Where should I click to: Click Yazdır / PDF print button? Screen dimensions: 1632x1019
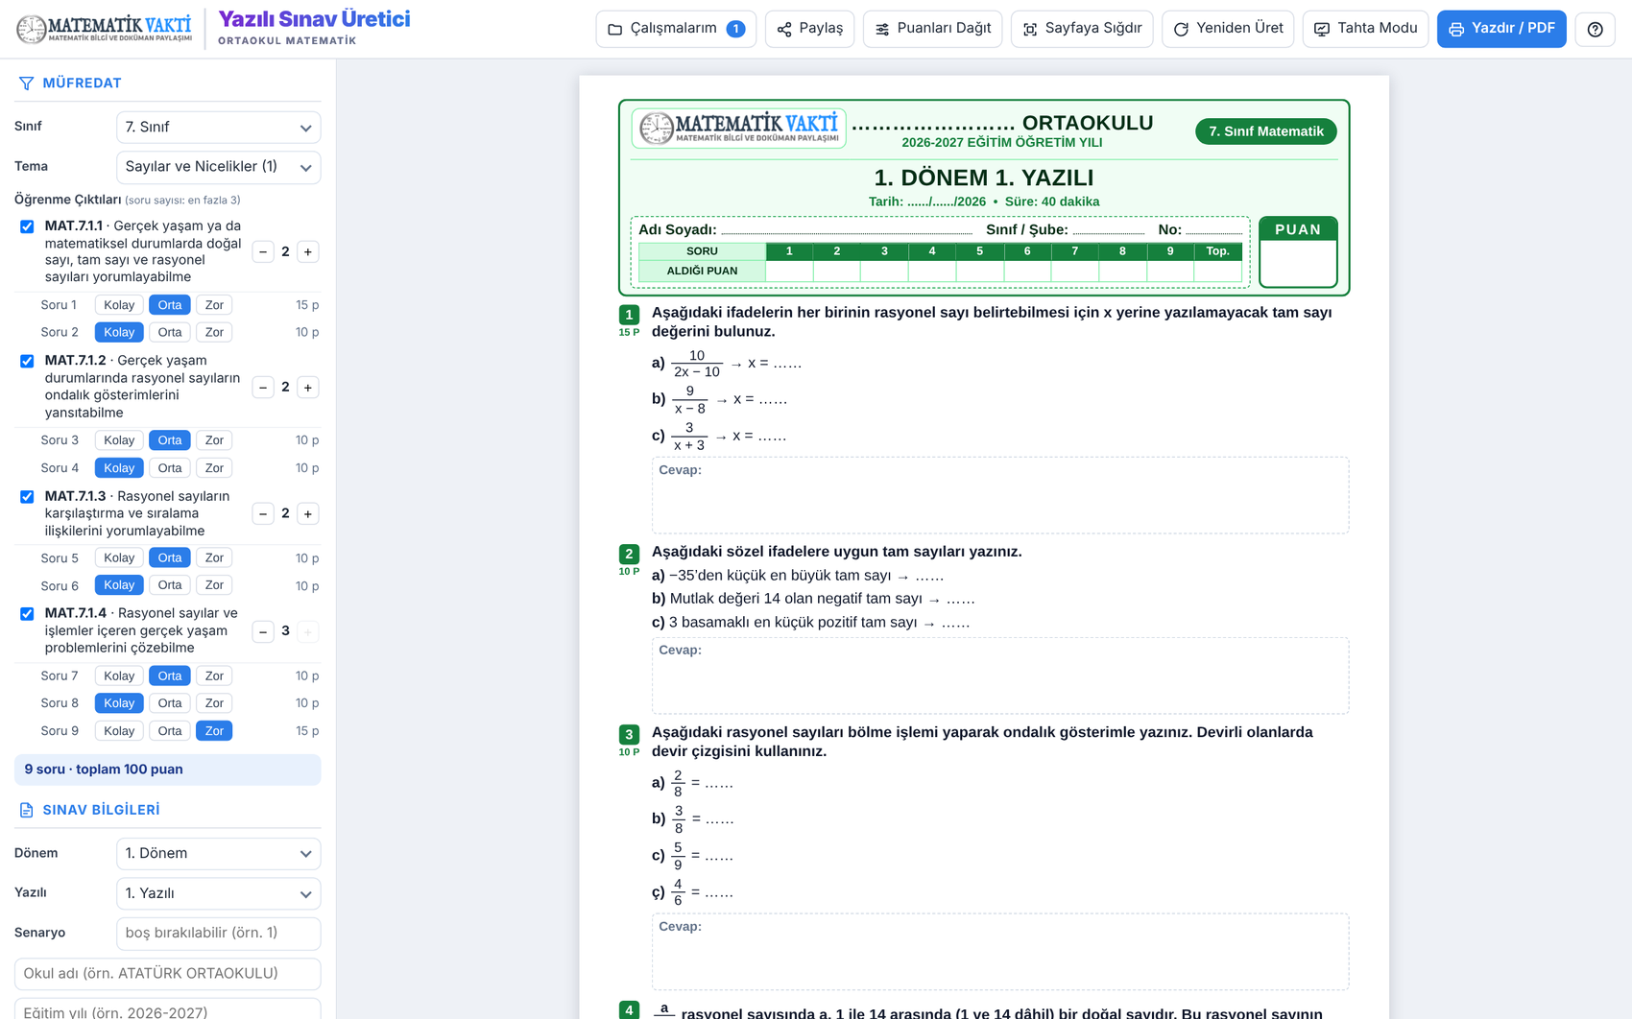coord(1501,29)
